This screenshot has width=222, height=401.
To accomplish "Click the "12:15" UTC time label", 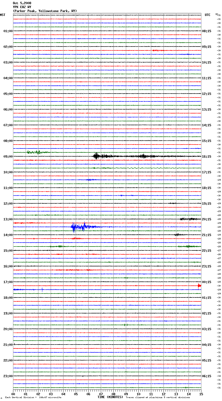I will [207, 94].
